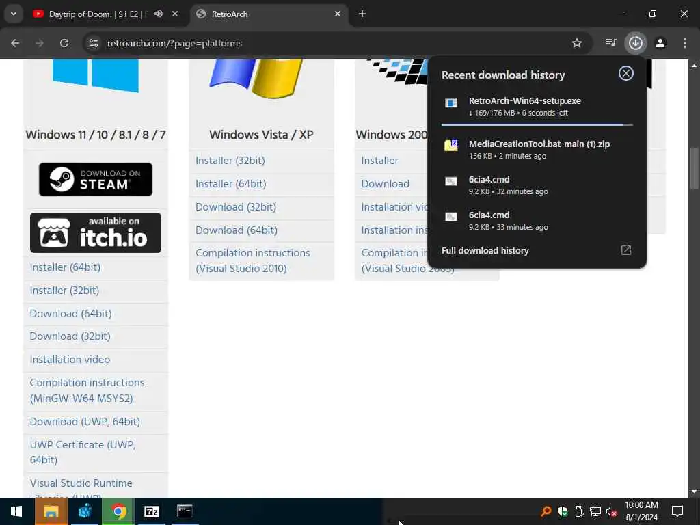The image size is (700, 525).
Task: Open the Chrome tab search dropdown arrow
Action: [x=14, y=14]
